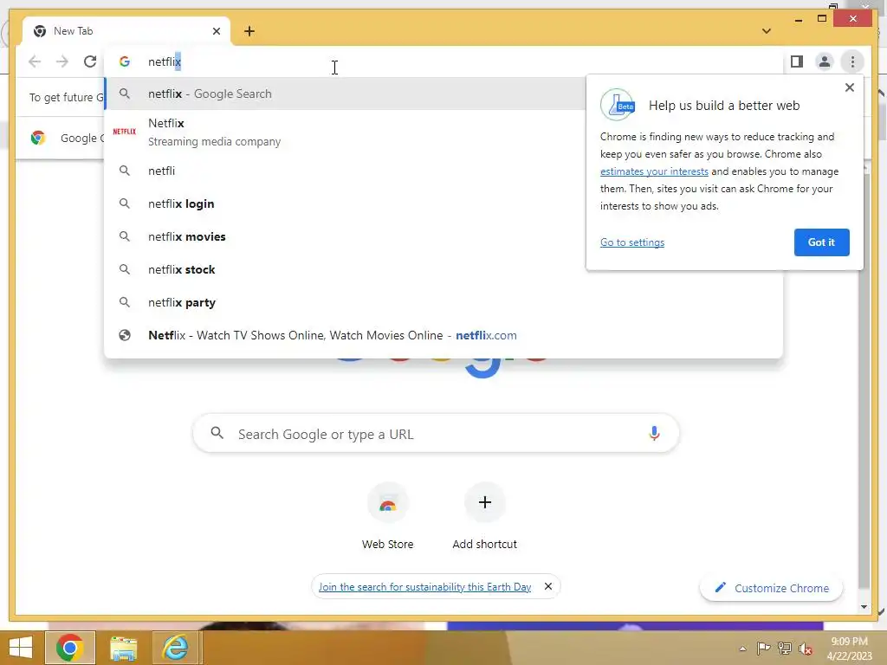Open the Action Center flag icon

(x=763, y=648)
